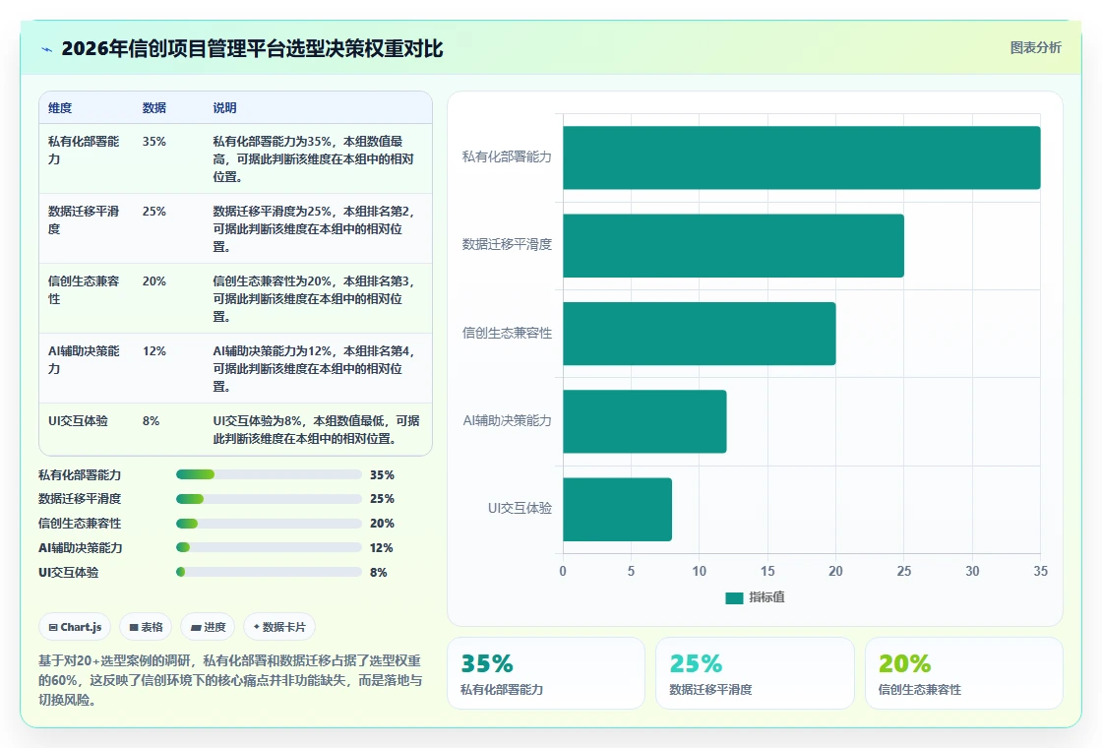
Task: Click the 12% value beside the progress bar
Action: pos(382,547)
